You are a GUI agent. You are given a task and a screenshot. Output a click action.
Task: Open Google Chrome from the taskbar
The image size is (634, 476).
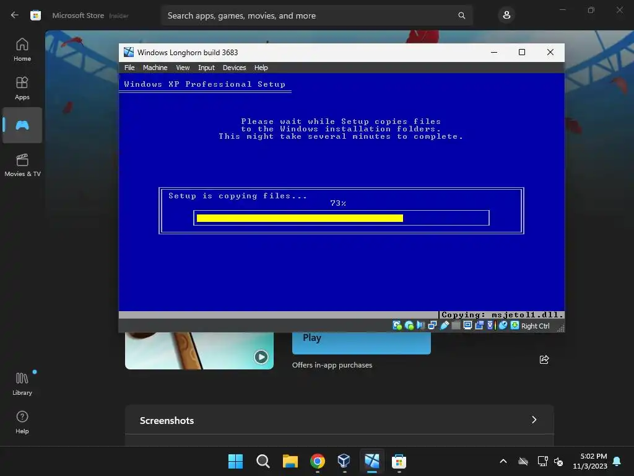(318, 461)
